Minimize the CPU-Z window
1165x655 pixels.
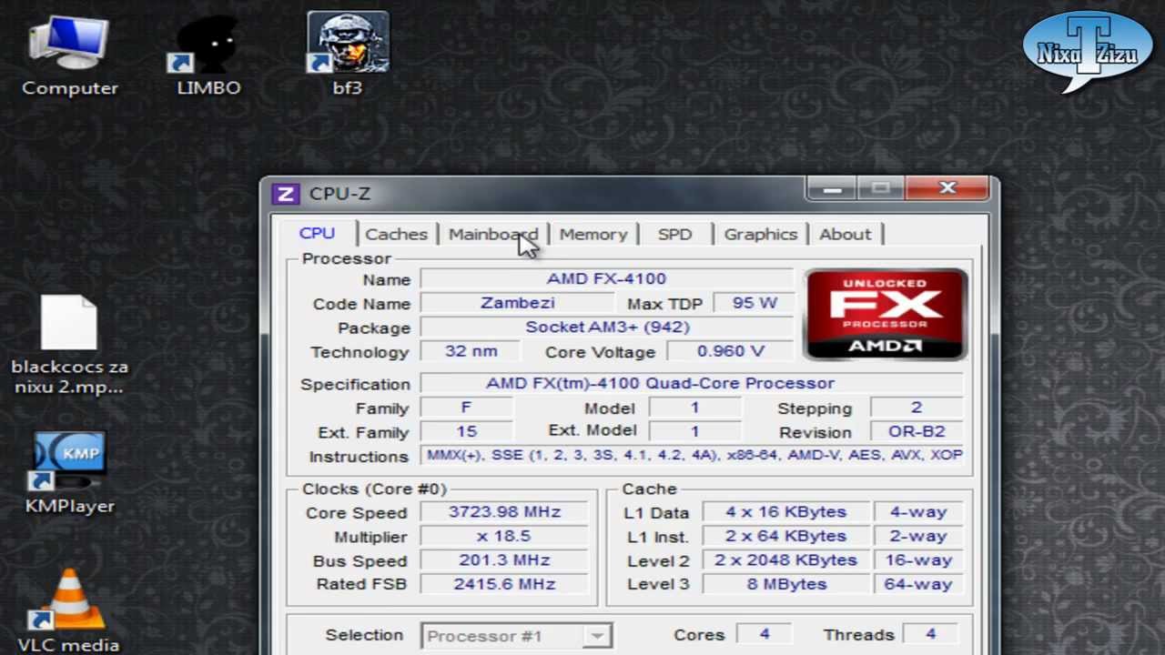[x=832, y=189]
